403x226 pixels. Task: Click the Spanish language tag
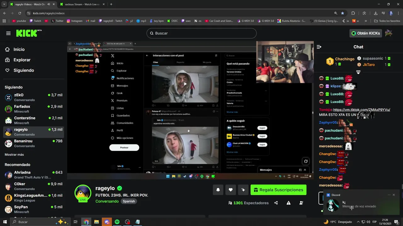click(129, 201)
